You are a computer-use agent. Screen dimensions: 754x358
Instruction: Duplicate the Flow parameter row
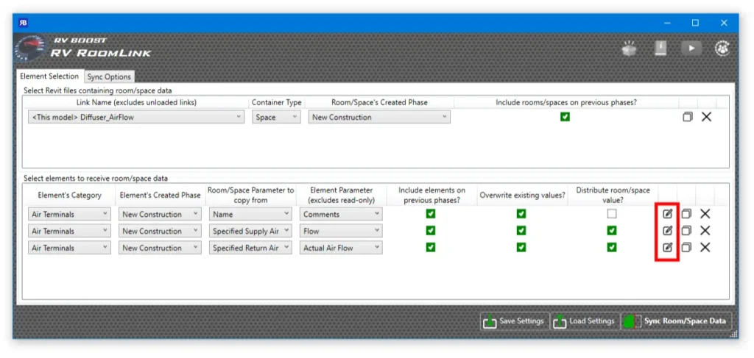tap(686, 231)
